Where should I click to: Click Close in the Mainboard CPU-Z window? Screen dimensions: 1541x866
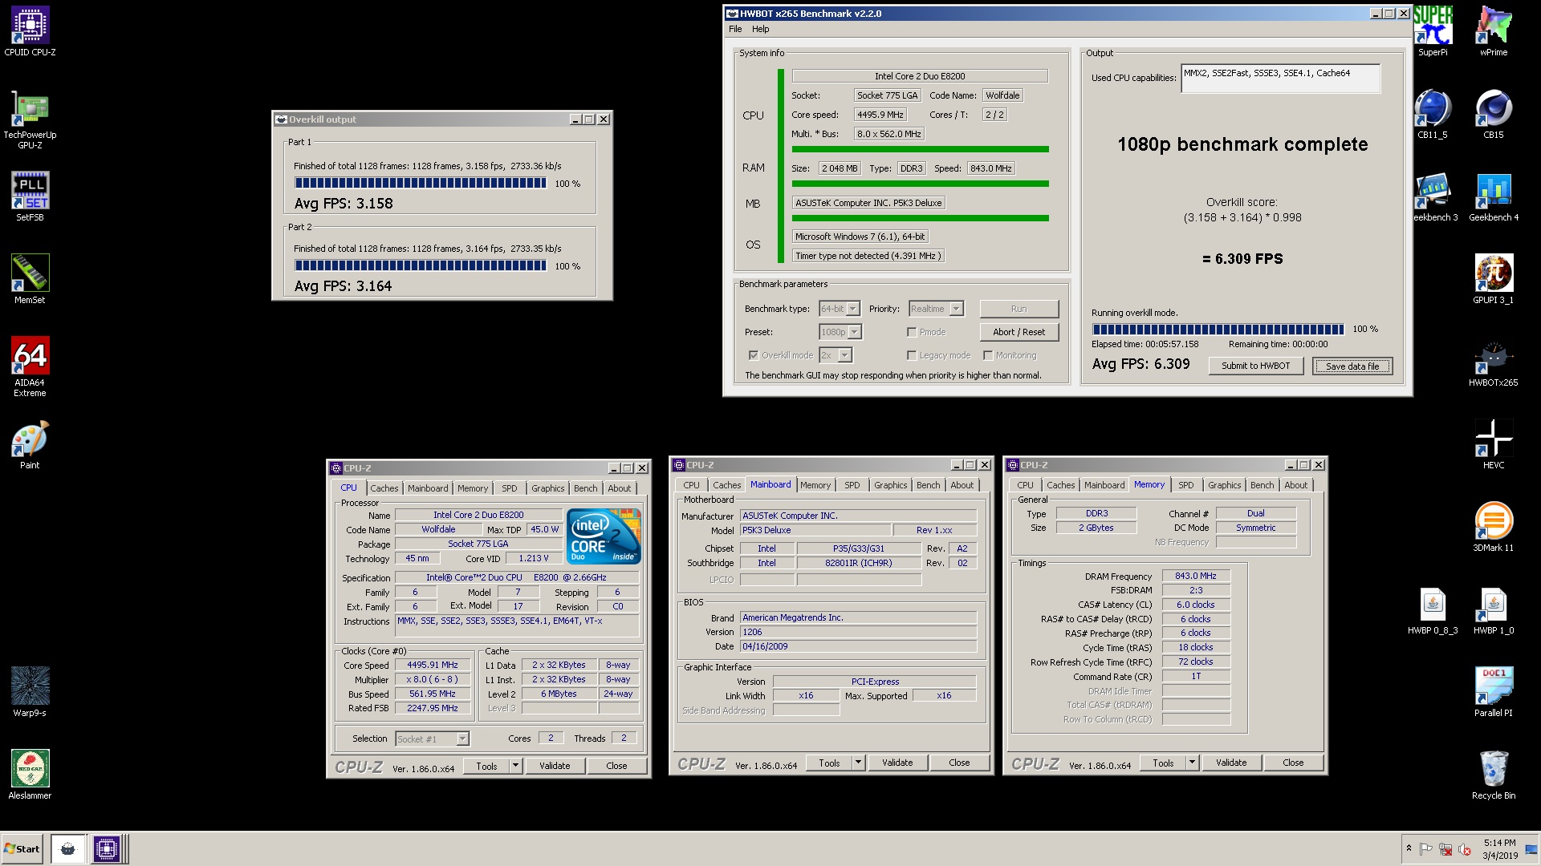(959, 763)
